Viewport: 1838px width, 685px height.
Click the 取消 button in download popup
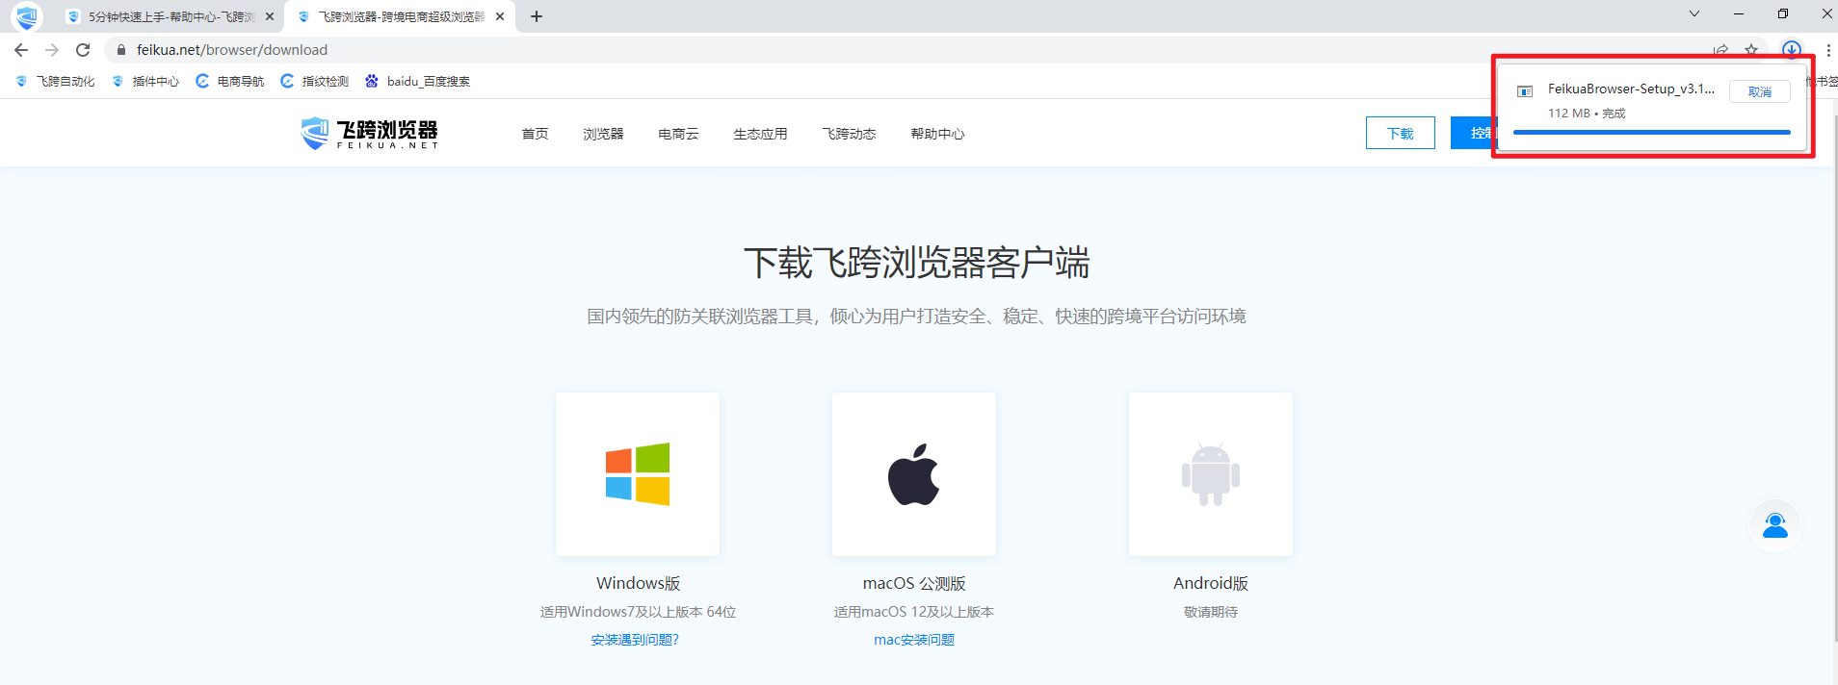click(x=1759, y=91)
